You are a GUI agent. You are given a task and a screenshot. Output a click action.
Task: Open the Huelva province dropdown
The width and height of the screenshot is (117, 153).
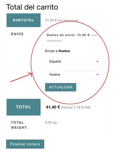(72, 74)
